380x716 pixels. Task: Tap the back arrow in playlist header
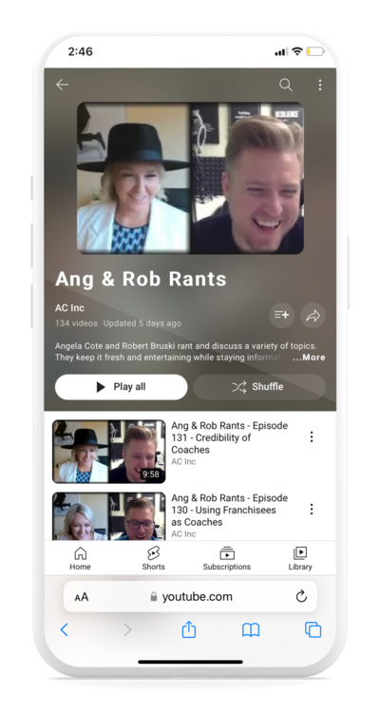[62, 85]
